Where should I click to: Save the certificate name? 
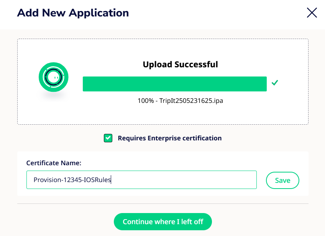[x=282, y=181]
